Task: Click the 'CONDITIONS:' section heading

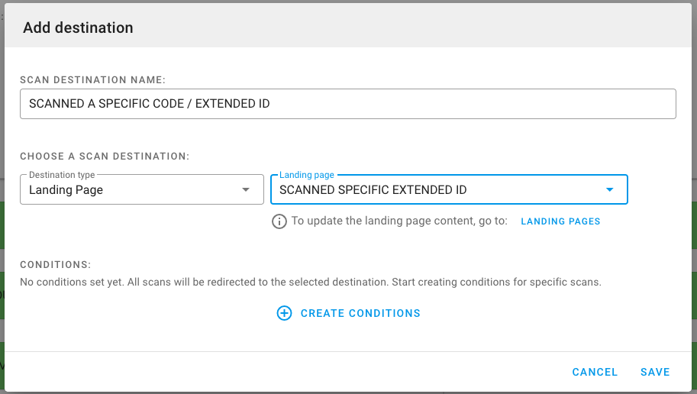Action: [x=56, y=264]
